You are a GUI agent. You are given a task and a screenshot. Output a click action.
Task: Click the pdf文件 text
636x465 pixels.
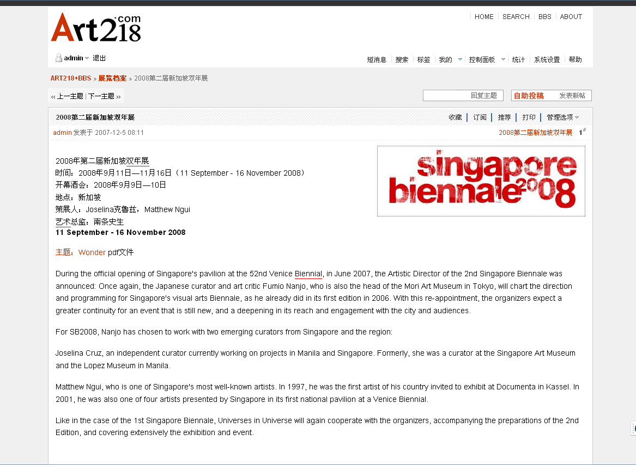click(x=120, y=252)
